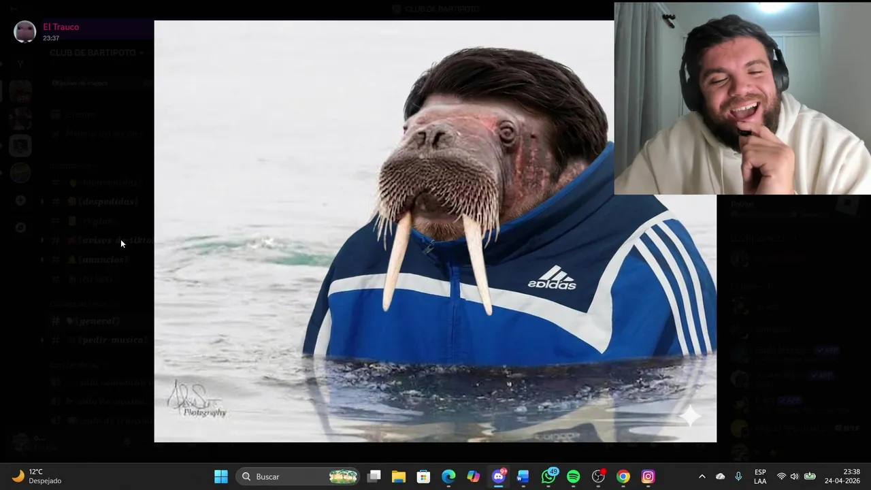This screenshot has height=490, width=871.
Task: Click the walrus image in Discord viewer
Action: (x=435, y=231)
